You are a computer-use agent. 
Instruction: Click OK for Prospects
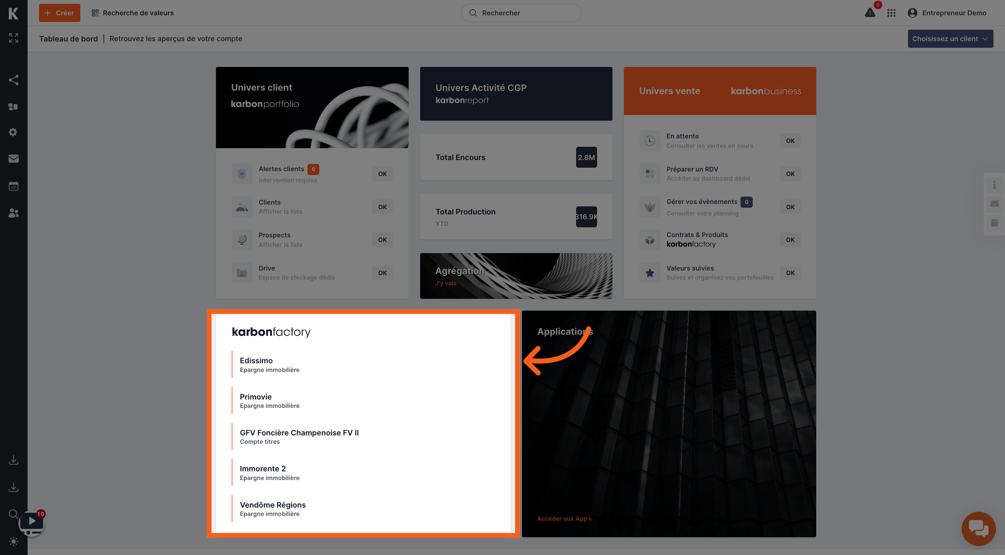[x=382, y=240]
